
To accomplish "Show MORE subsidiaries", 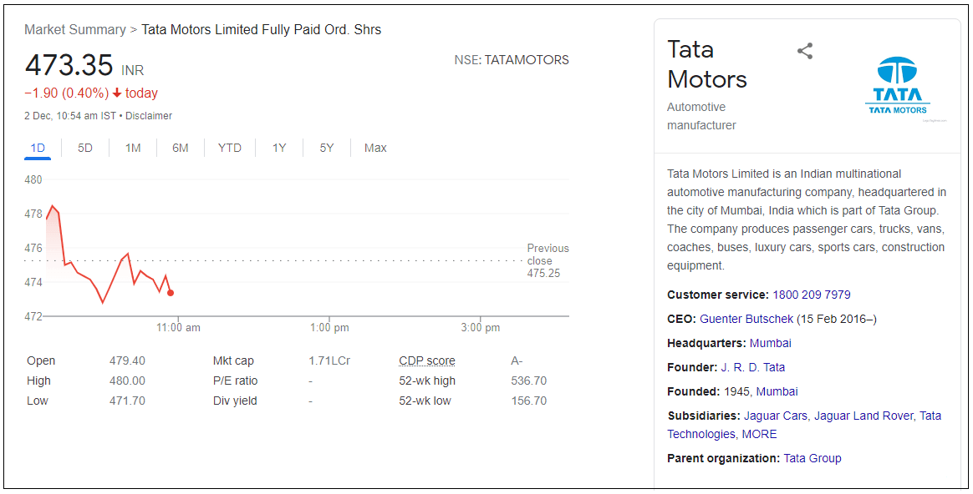I will pyautogui.click(x=760, y=434).
